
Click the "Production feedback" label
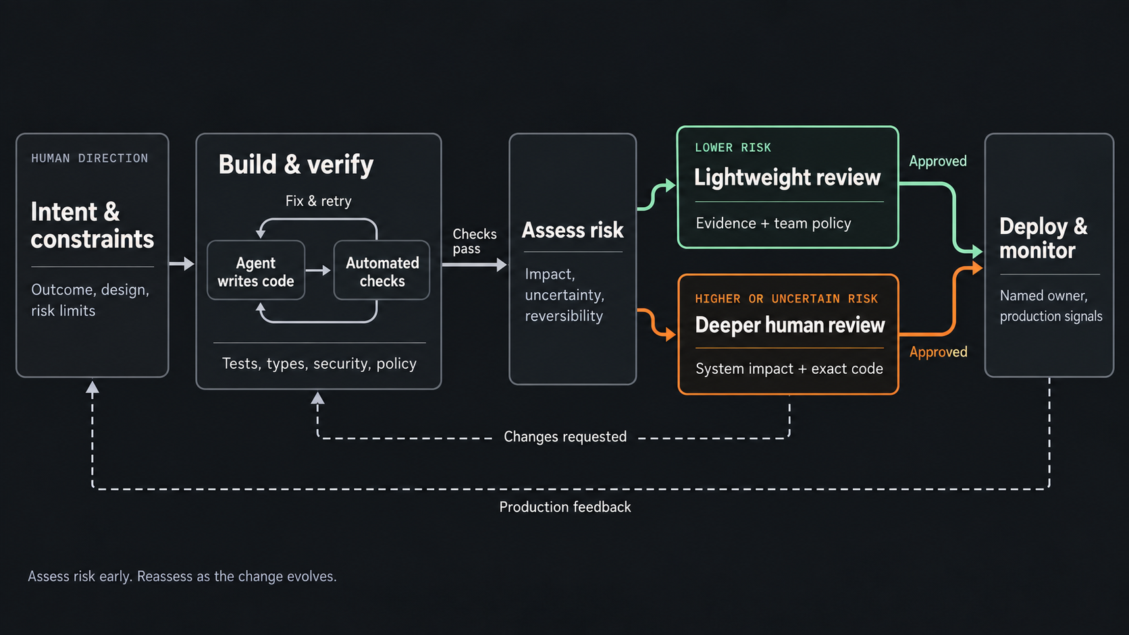pyautogui.click(x=565, y=507)
